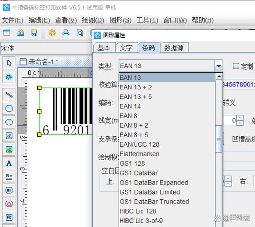Switch to the 基本 tab
This screenshot has height=227, width=255.
pyautogui.click(x=104, y=48)
